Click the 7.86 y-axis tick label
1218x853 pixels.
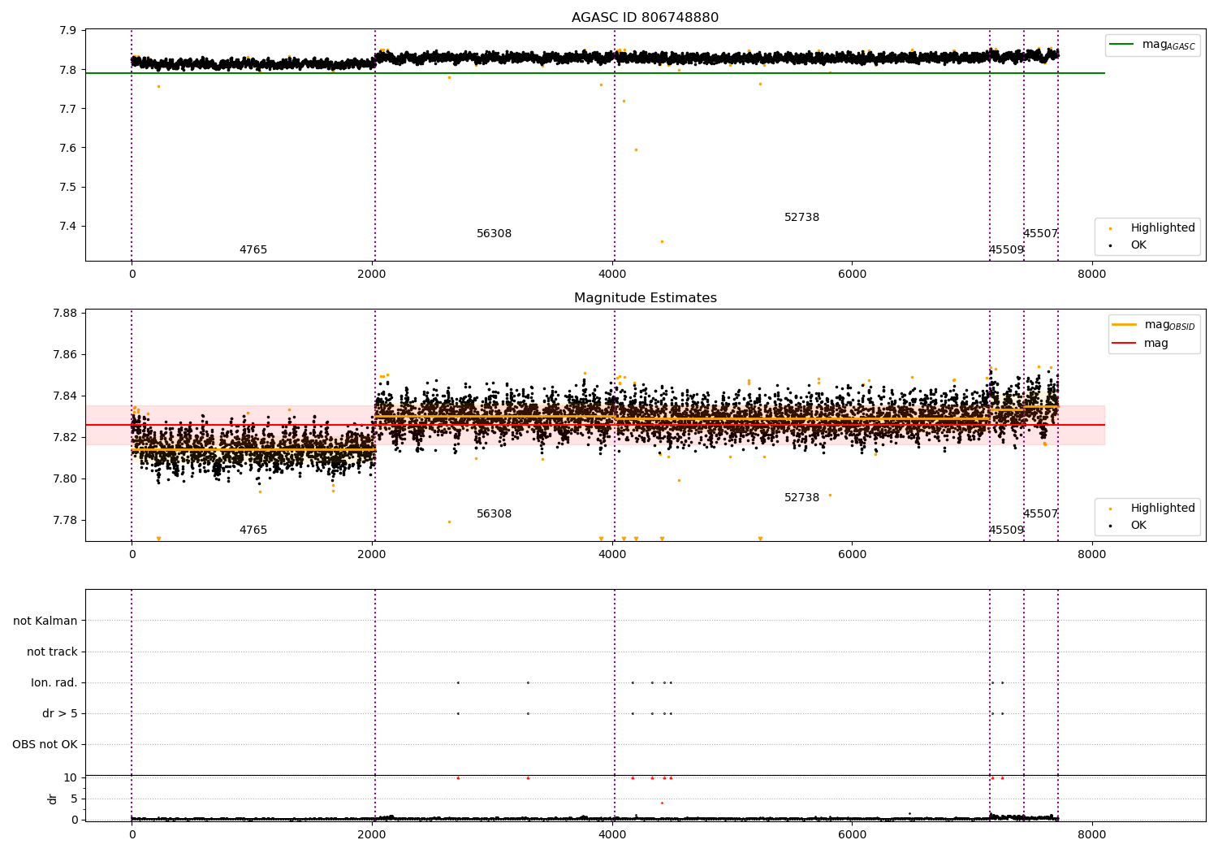[65, 355]
